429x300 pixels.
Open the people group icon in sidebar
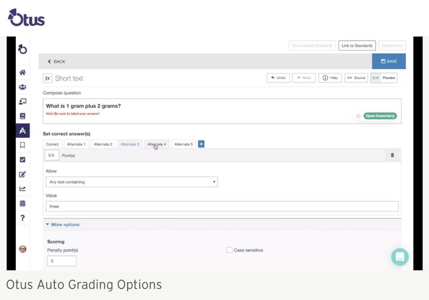click(x=22, y=87)
